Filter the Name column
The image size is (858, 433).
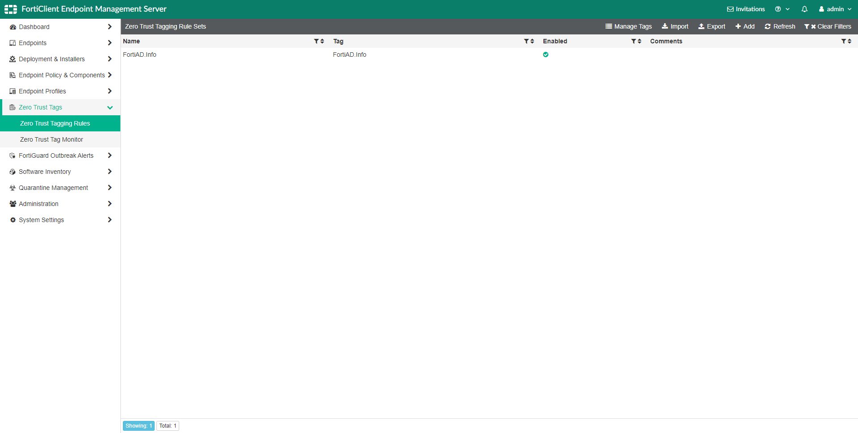click(x=316, y=41)
